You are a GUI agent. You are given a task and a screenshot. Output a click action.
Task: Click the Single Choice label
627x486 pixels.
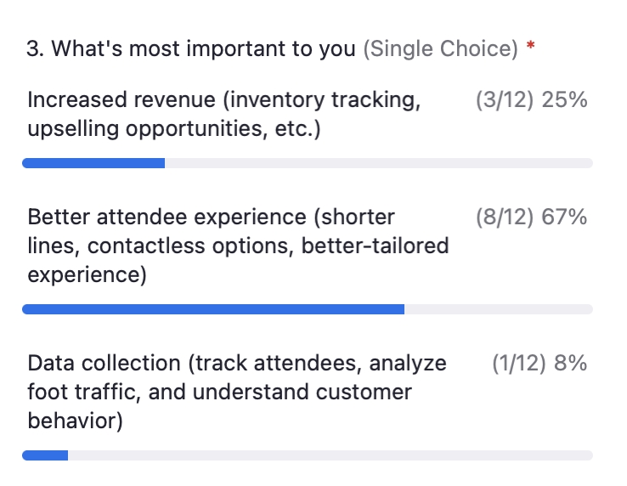coord(440,48)
